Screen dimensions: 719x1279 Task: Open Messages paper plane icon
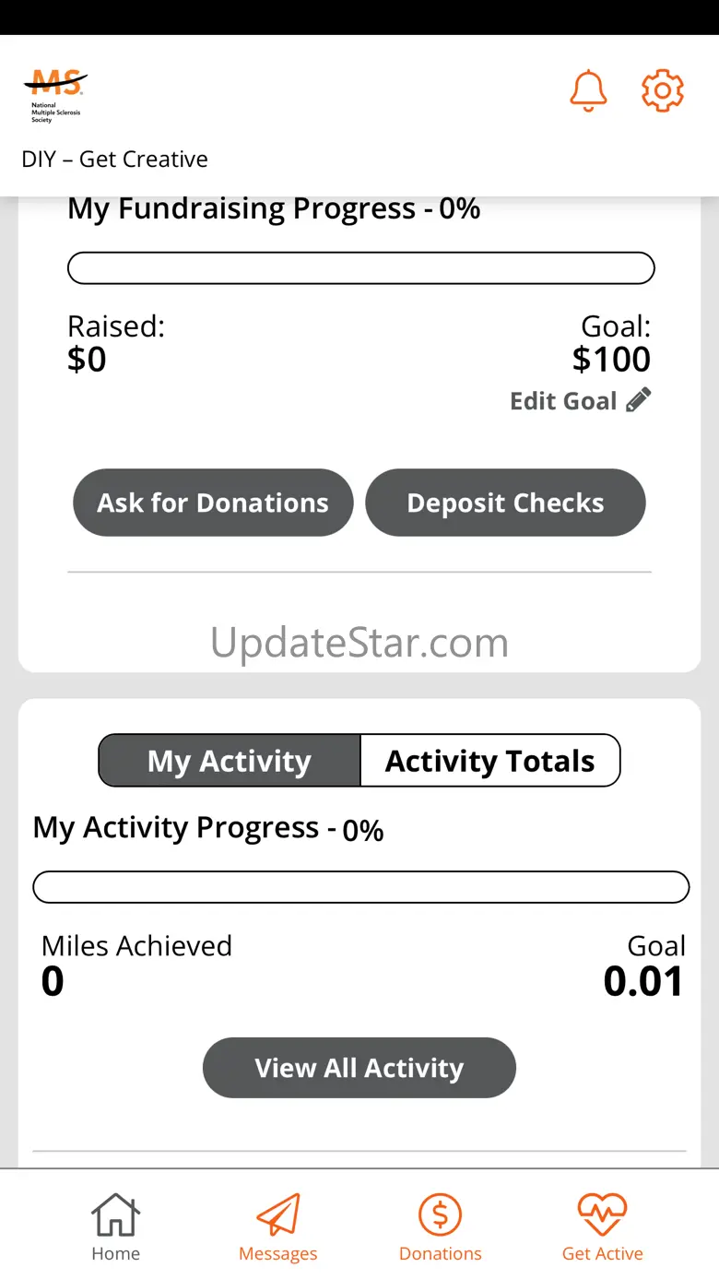277,1214
